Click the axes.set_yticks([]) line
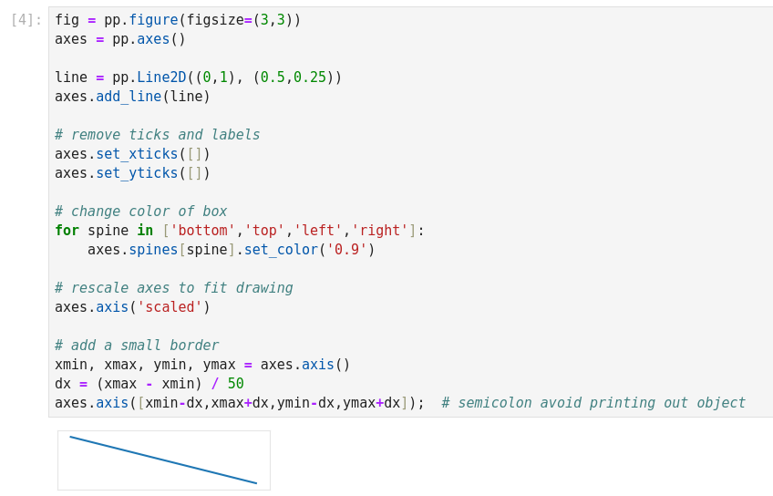773x496 pixels. pos(132,173)
